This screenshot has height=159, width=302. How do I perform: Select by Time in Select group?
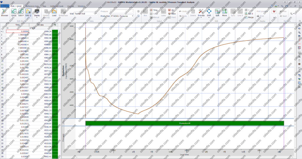154,10
